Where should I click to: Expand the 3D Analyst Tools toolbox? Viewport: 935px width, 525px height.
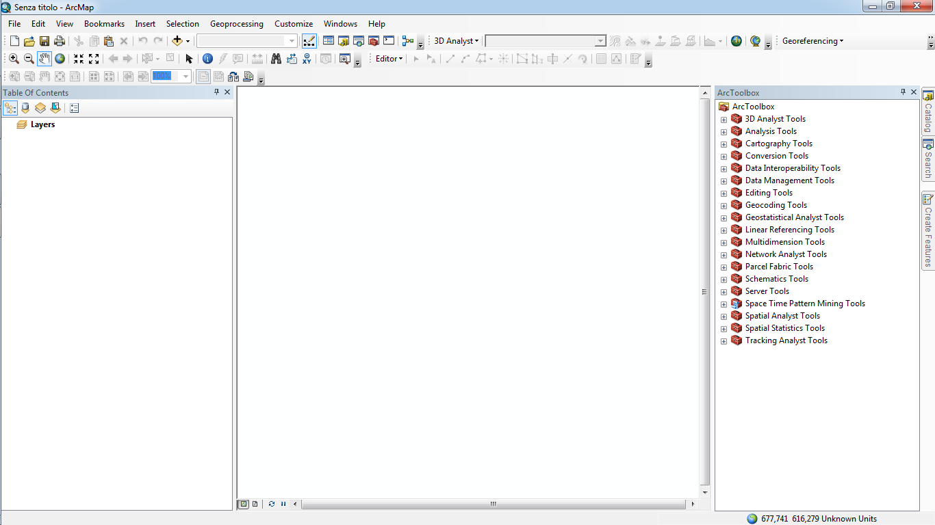point(723,120)
